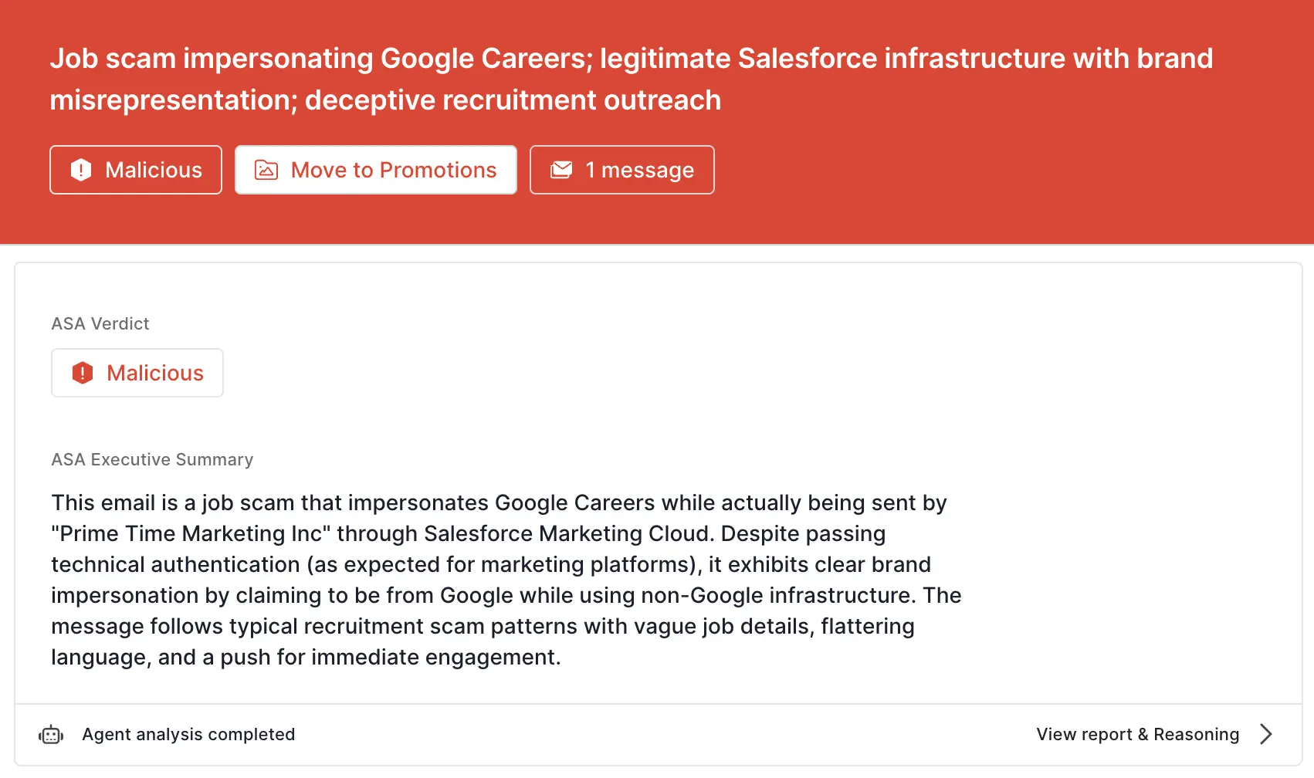Click the Malicious button in the red header
The height and width of the screenshot is (778, 1314).
click(x=136, y=170)
